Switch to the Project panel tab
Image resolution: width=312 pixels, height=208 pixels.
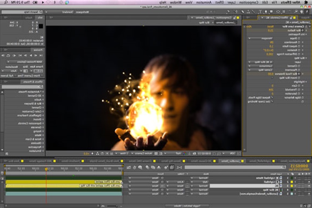tap(305, 18)
